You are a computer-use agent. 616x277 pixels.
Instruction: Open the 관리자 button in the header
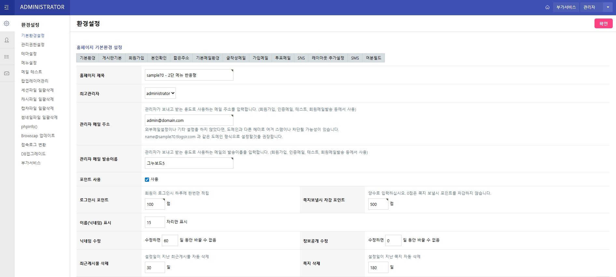tap(589, 7)
